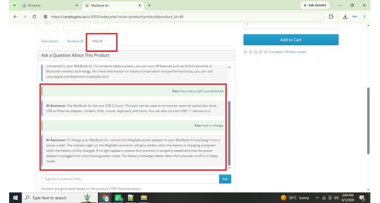Select the FAQ AI tab
The image size is (380, 203).
tap(97, 41)
